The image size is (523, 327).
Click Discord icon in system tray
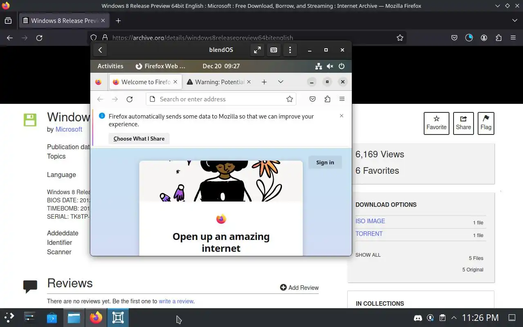[418, 318]
